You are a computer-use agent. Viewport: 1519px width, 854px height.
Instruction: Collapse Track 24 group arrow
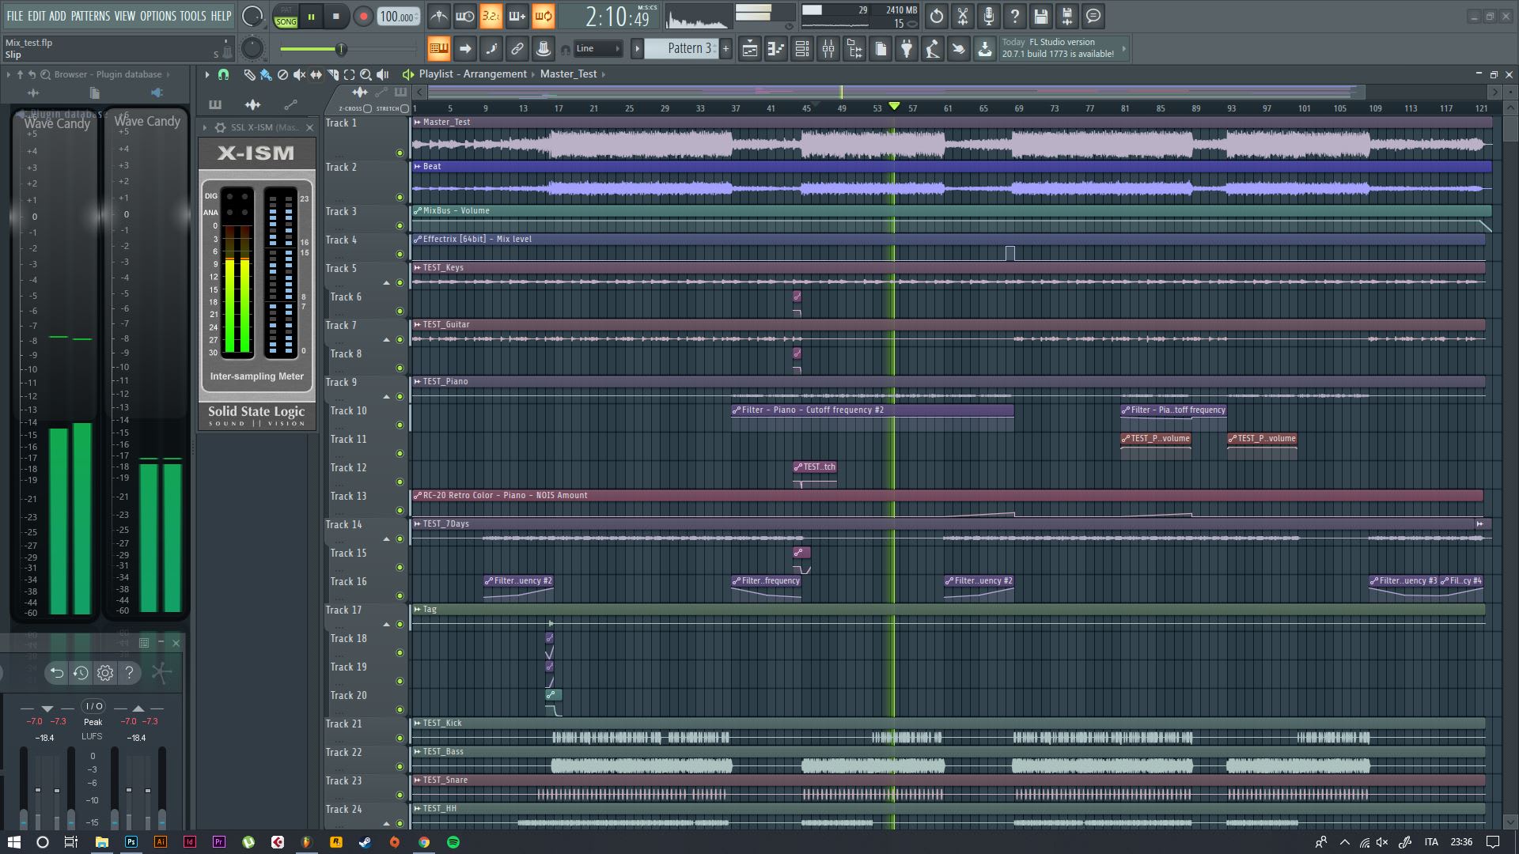387,824
